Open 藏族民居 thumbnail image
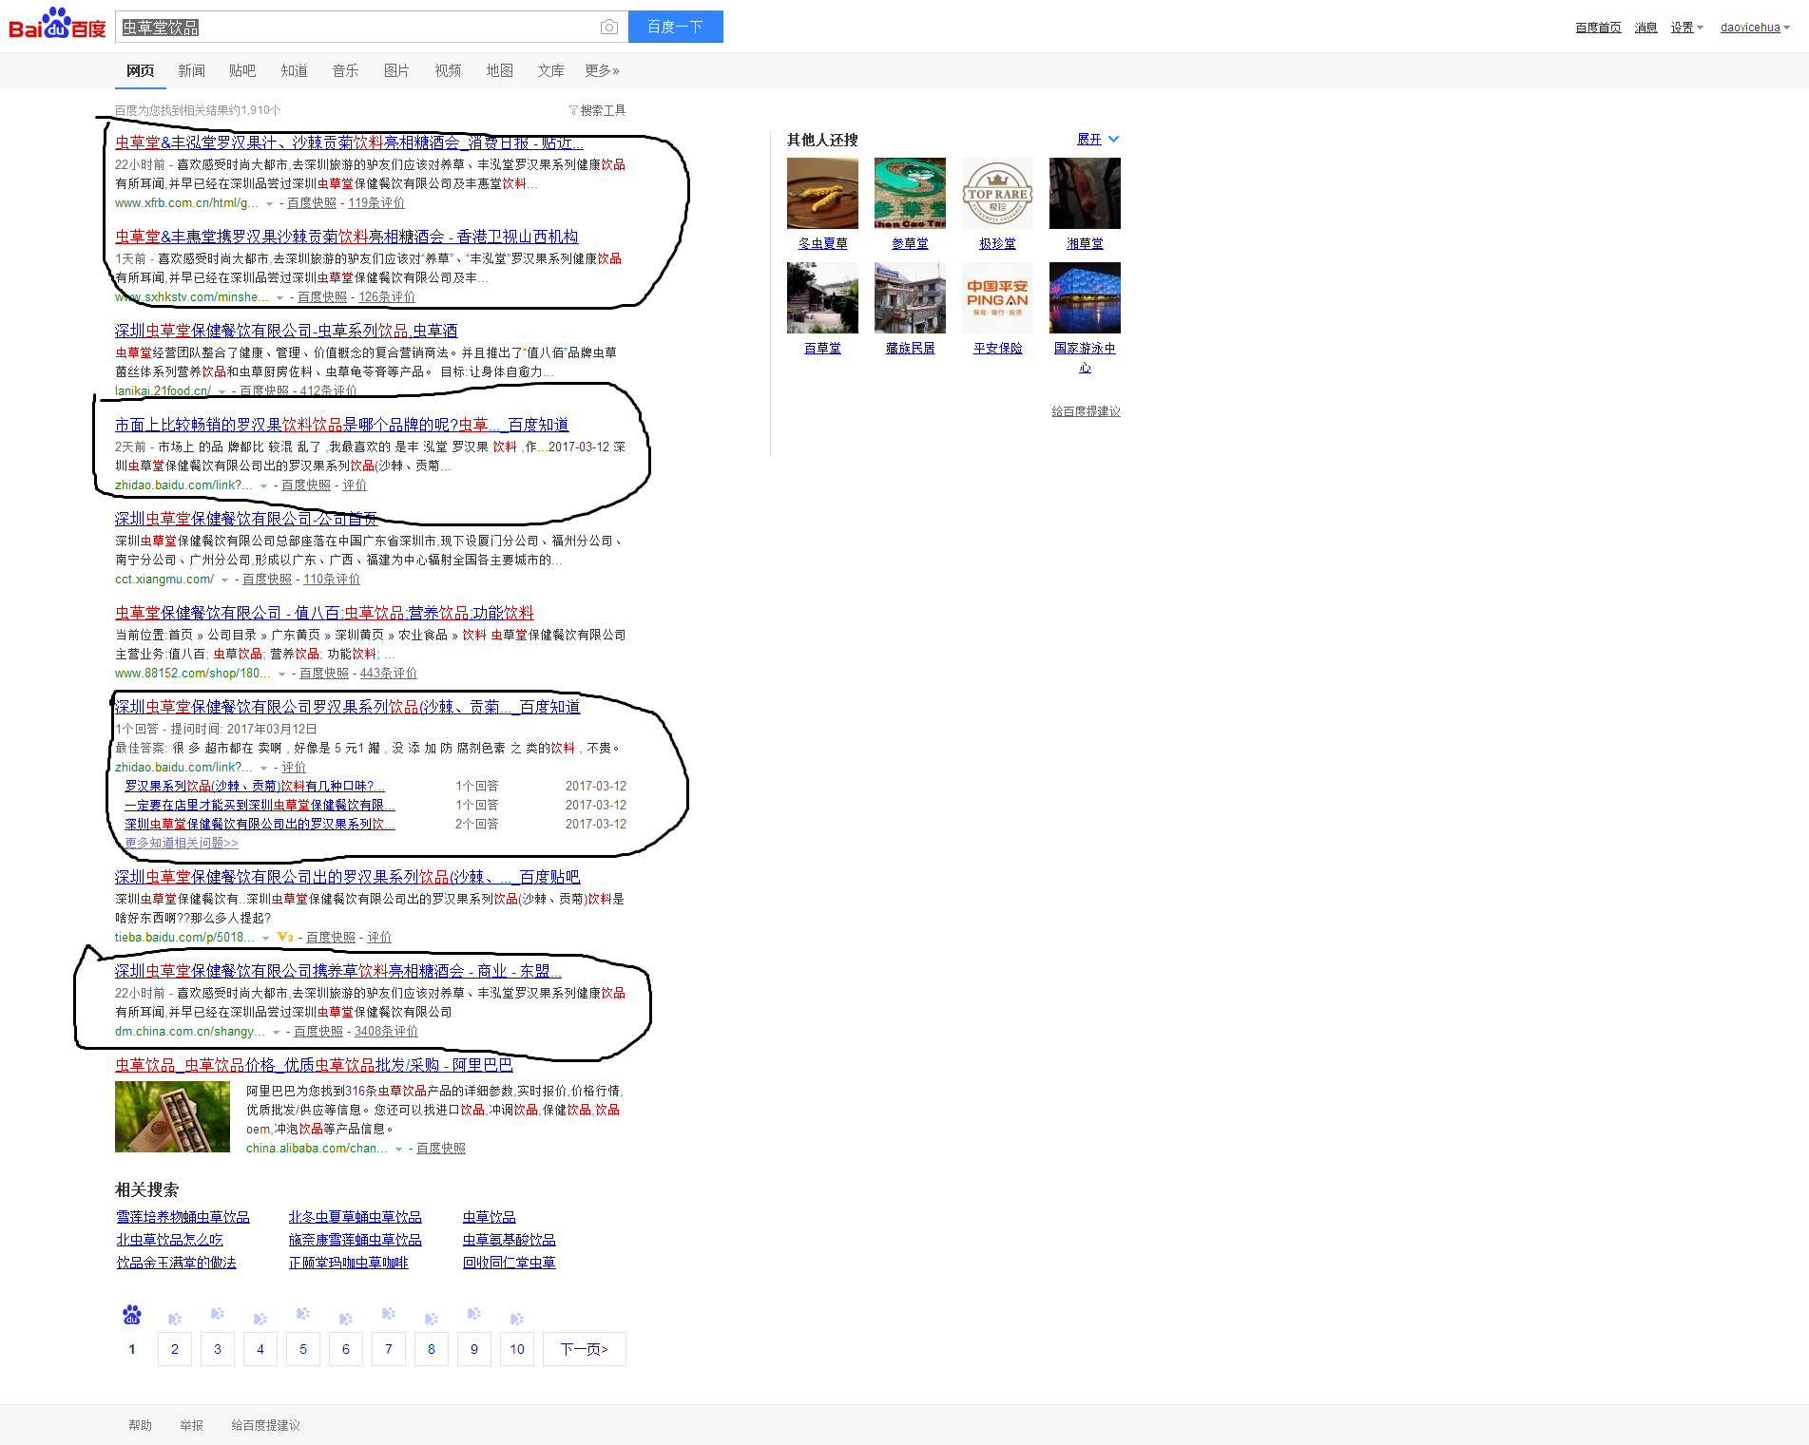1809x1445 pixels. 910,297
